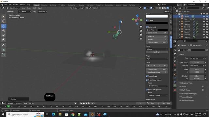Activate the Scale tool

point(4,35)
